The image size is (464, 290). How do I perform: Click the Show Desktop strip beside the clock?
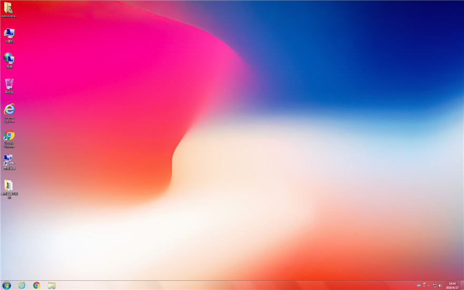click(x=462, y=285)
